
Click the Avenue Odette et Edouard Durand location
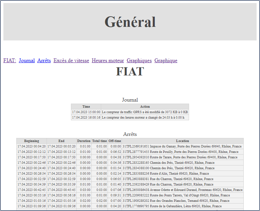183,190
